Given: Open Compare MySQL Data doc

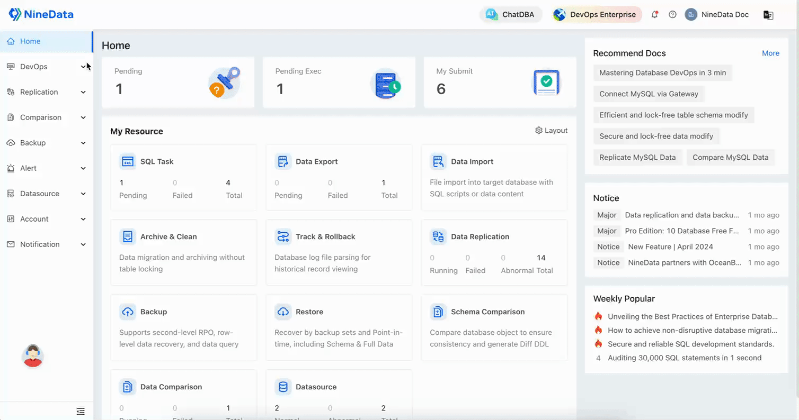Looking at the screenshot, I should (x=731, y=158).
